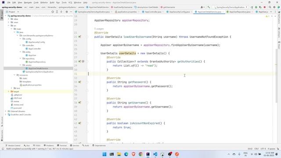The image size is (281, 158).
Task: Hide the Project tool window with minus icon
Action: (71, 12)
